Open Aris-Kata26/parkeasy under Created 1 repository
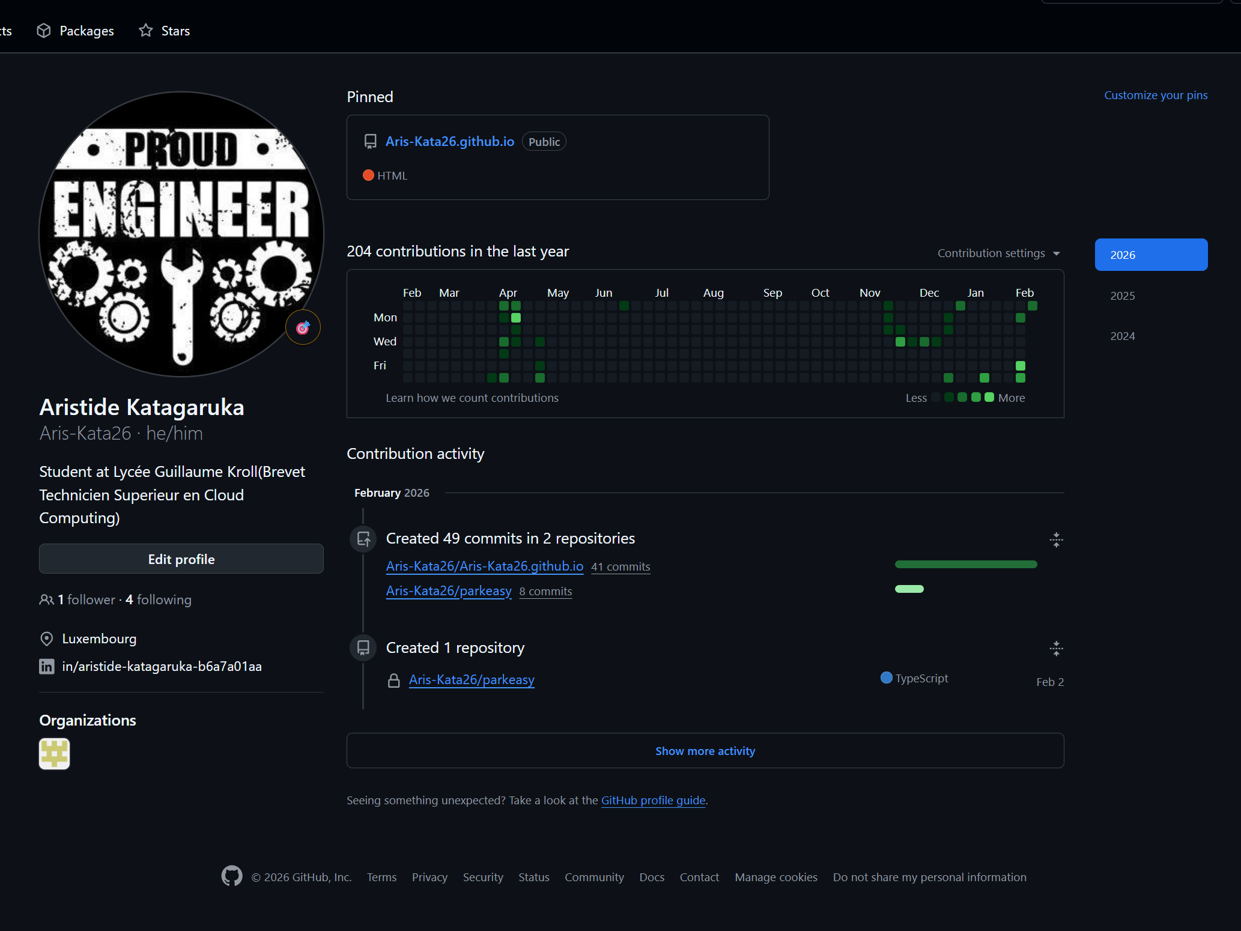The width and height of the screenshot is (1241, 931). click(472, 679)
